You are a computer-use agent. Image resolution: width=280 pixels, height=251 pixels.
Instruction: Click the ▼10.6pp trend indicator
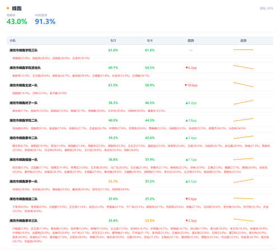click(x=191, y=85)
